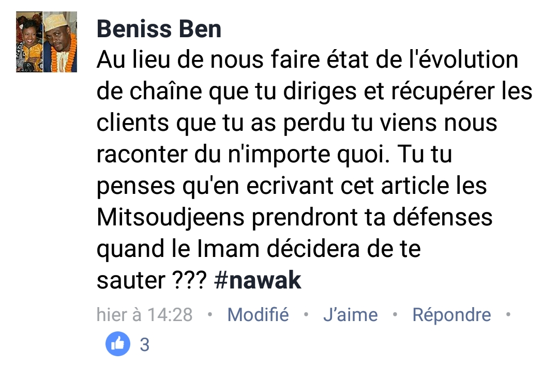Open Beniss Ben's profile picture

47,42
